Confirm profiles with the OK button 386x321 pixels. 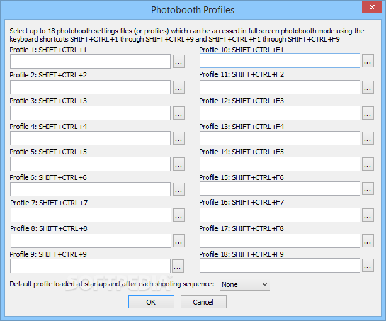click(x=151, y=302)
